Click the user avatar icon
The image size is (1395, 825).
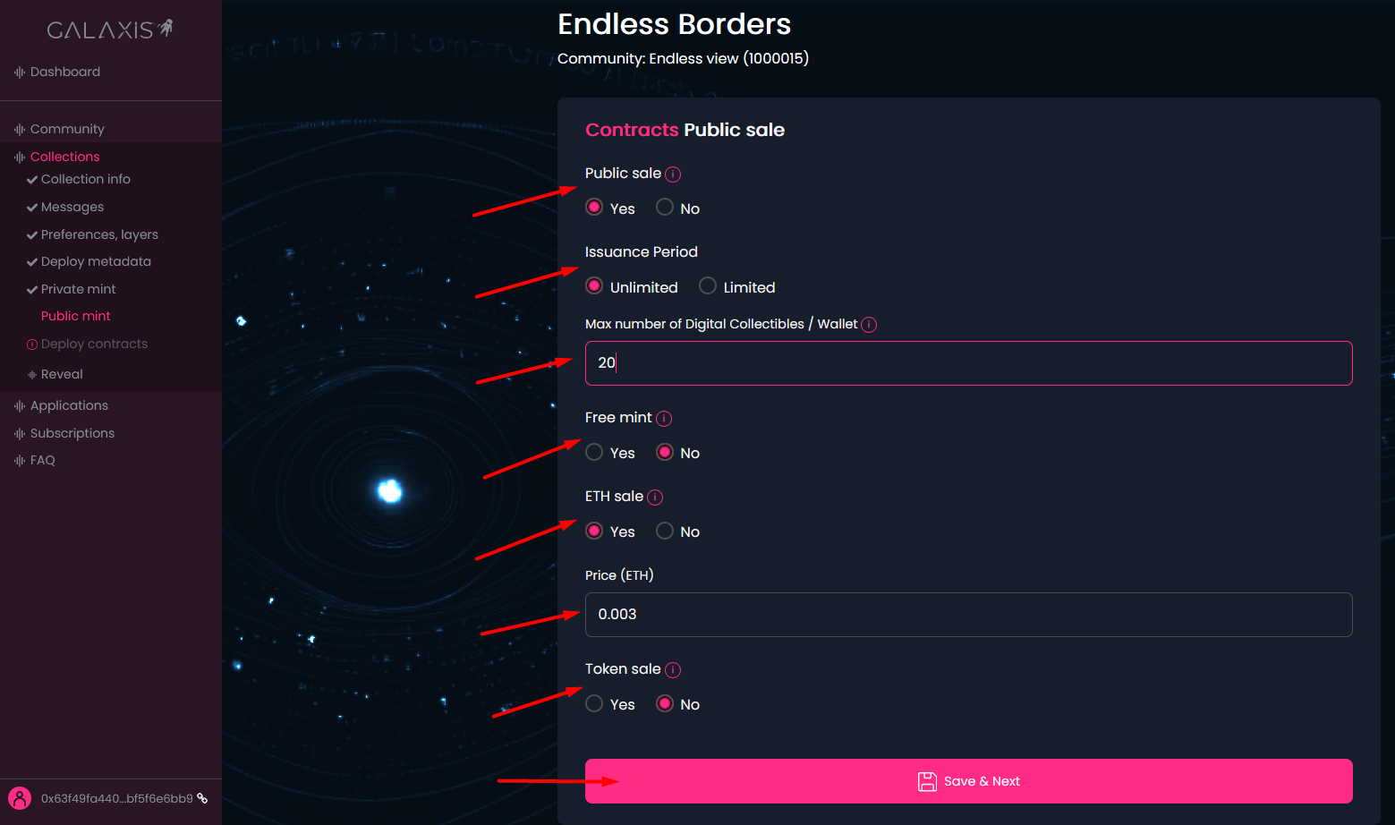click(20, 798)
